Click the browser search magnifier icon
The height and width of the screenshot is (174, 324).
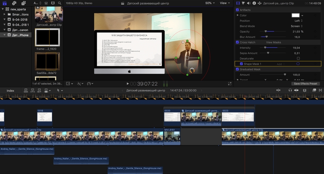point(60,3)
